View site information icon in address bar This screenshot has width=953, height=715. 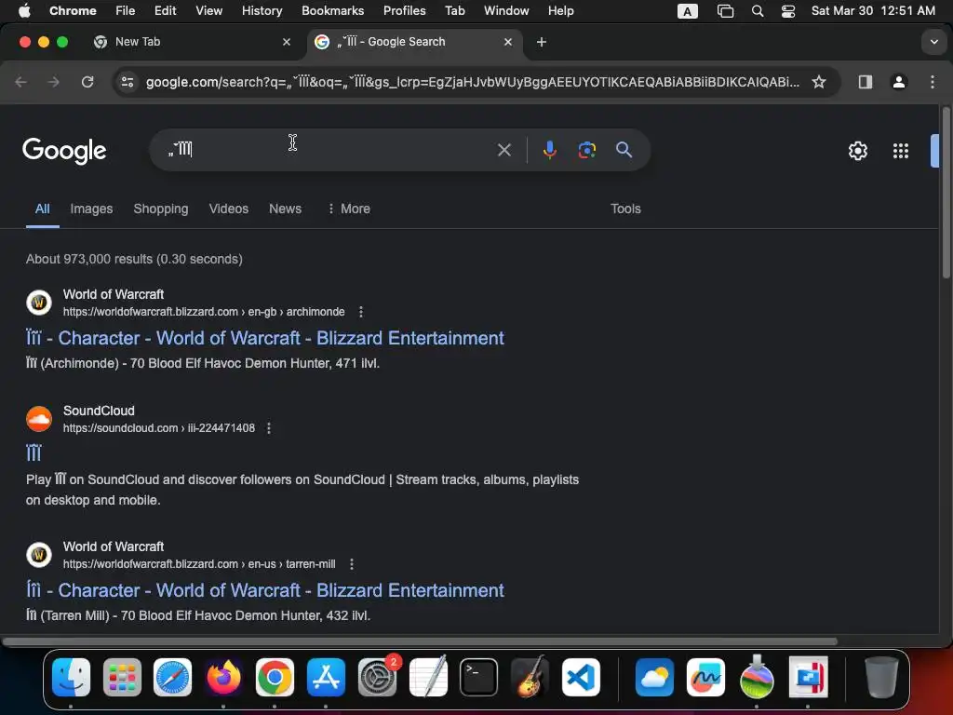point(127,82)
